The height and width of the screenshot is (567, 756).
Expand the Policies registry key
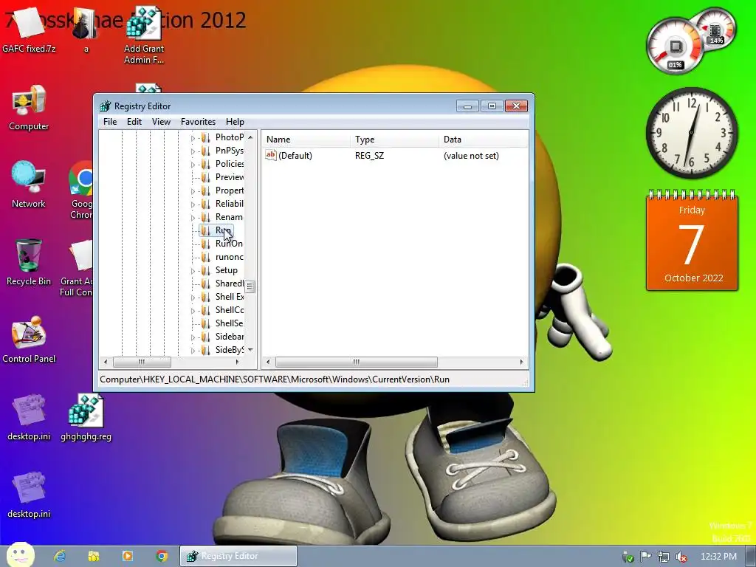pyautogui.click(x=193, y=165)
